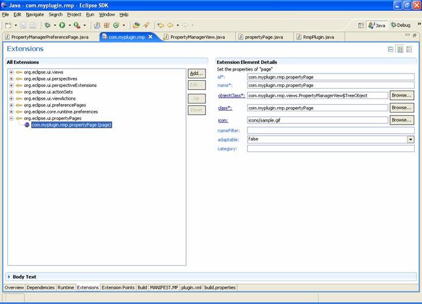
Task: Click the New Java Class icon
Action: [116, 26]
